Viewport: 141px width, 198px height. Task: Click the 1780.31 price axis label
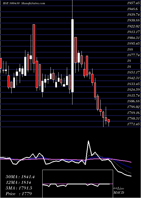pyautogui.click(x=133, y=119)
